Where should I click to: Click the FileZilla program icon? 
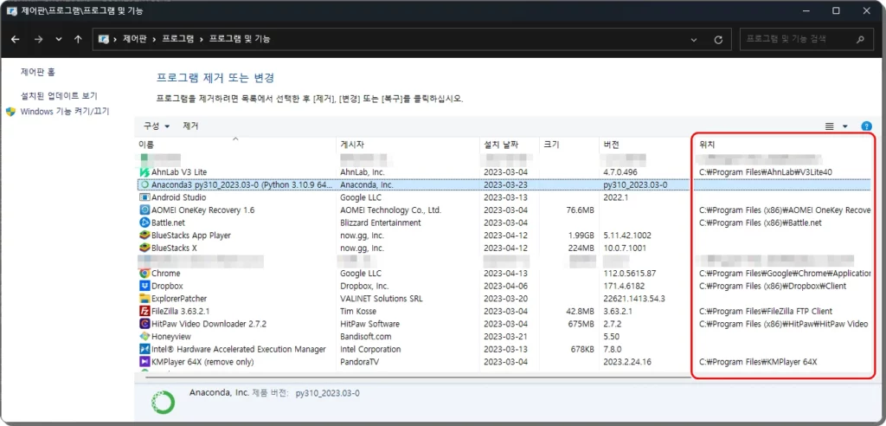click(144, 311)
